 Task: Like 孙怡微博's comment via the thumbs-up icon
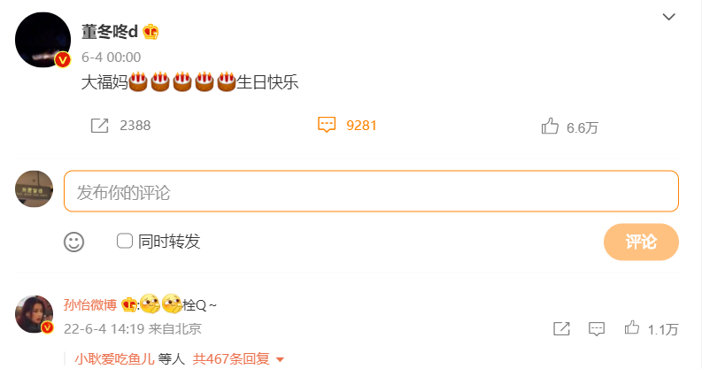point(632,327)
